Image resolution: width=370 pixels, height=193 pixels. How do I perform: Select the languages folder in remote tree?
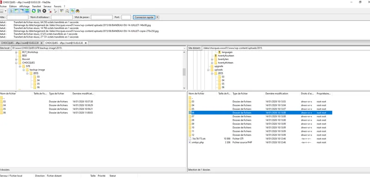pyautogui.click(x=227, y=52)
